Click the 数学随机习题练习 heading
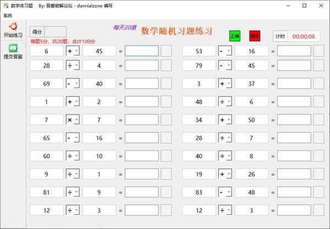Viewport: 330px width, 229px height. tap(177, 31)
